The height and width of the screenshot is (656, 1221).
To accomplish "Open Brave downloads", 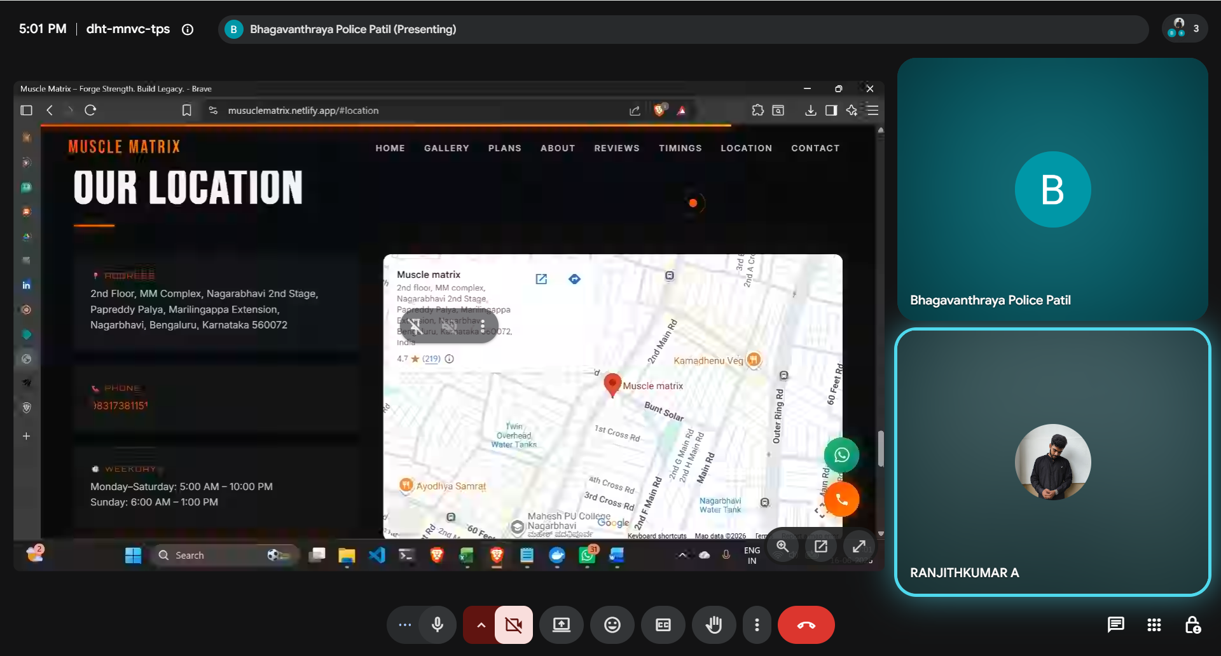I will [811, 110].
